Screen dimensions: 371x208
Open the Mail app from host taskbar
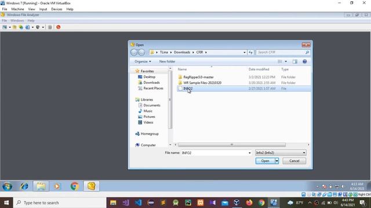(x=225, y=203)
